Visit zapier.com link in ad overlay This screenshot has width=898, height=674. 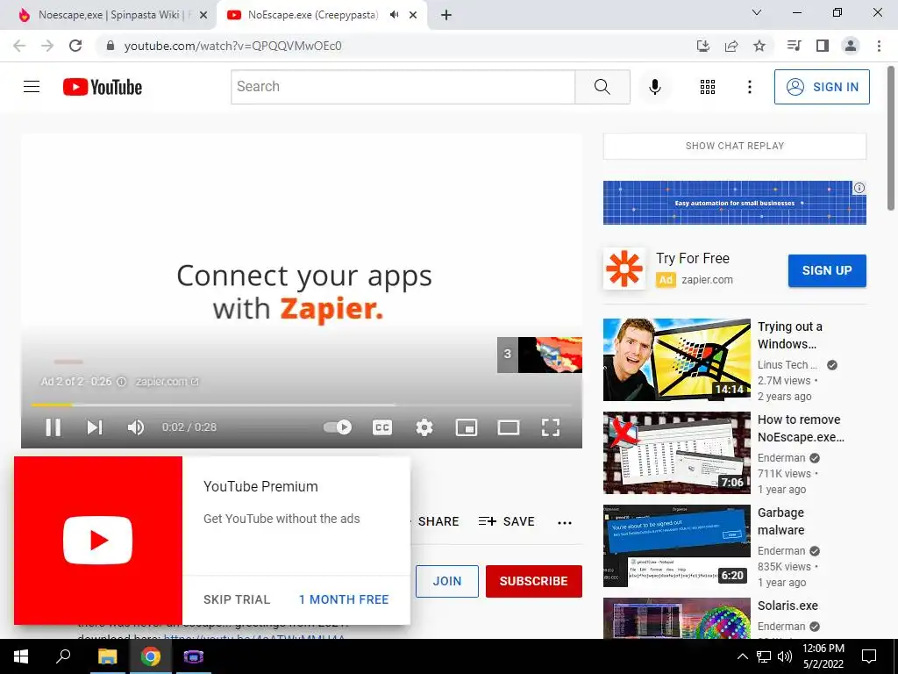(167, 382)
